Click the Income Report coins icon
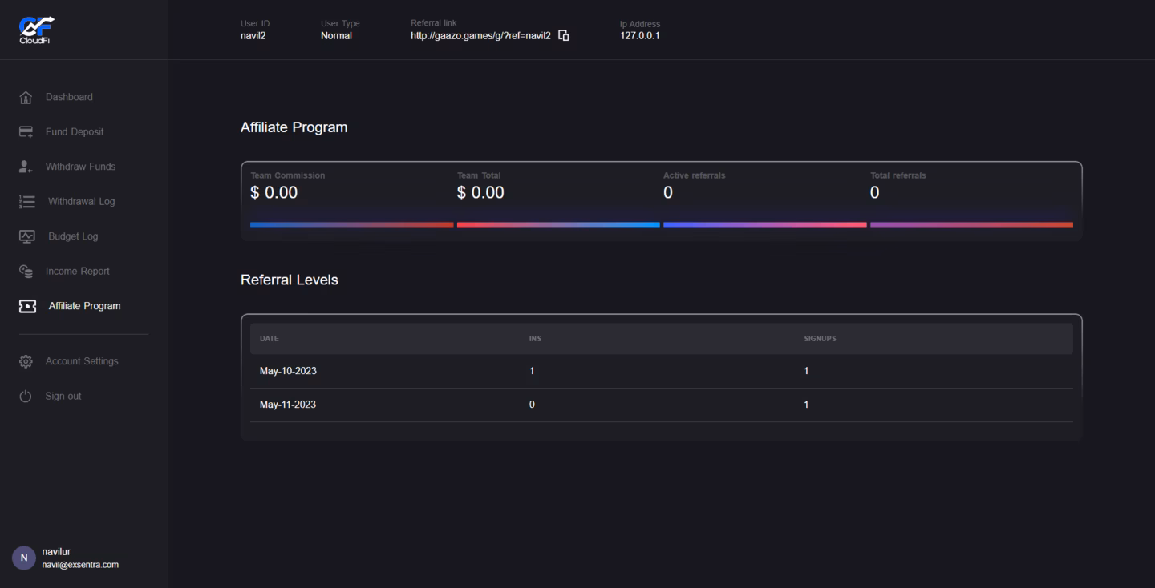 (x=26, y=272)
